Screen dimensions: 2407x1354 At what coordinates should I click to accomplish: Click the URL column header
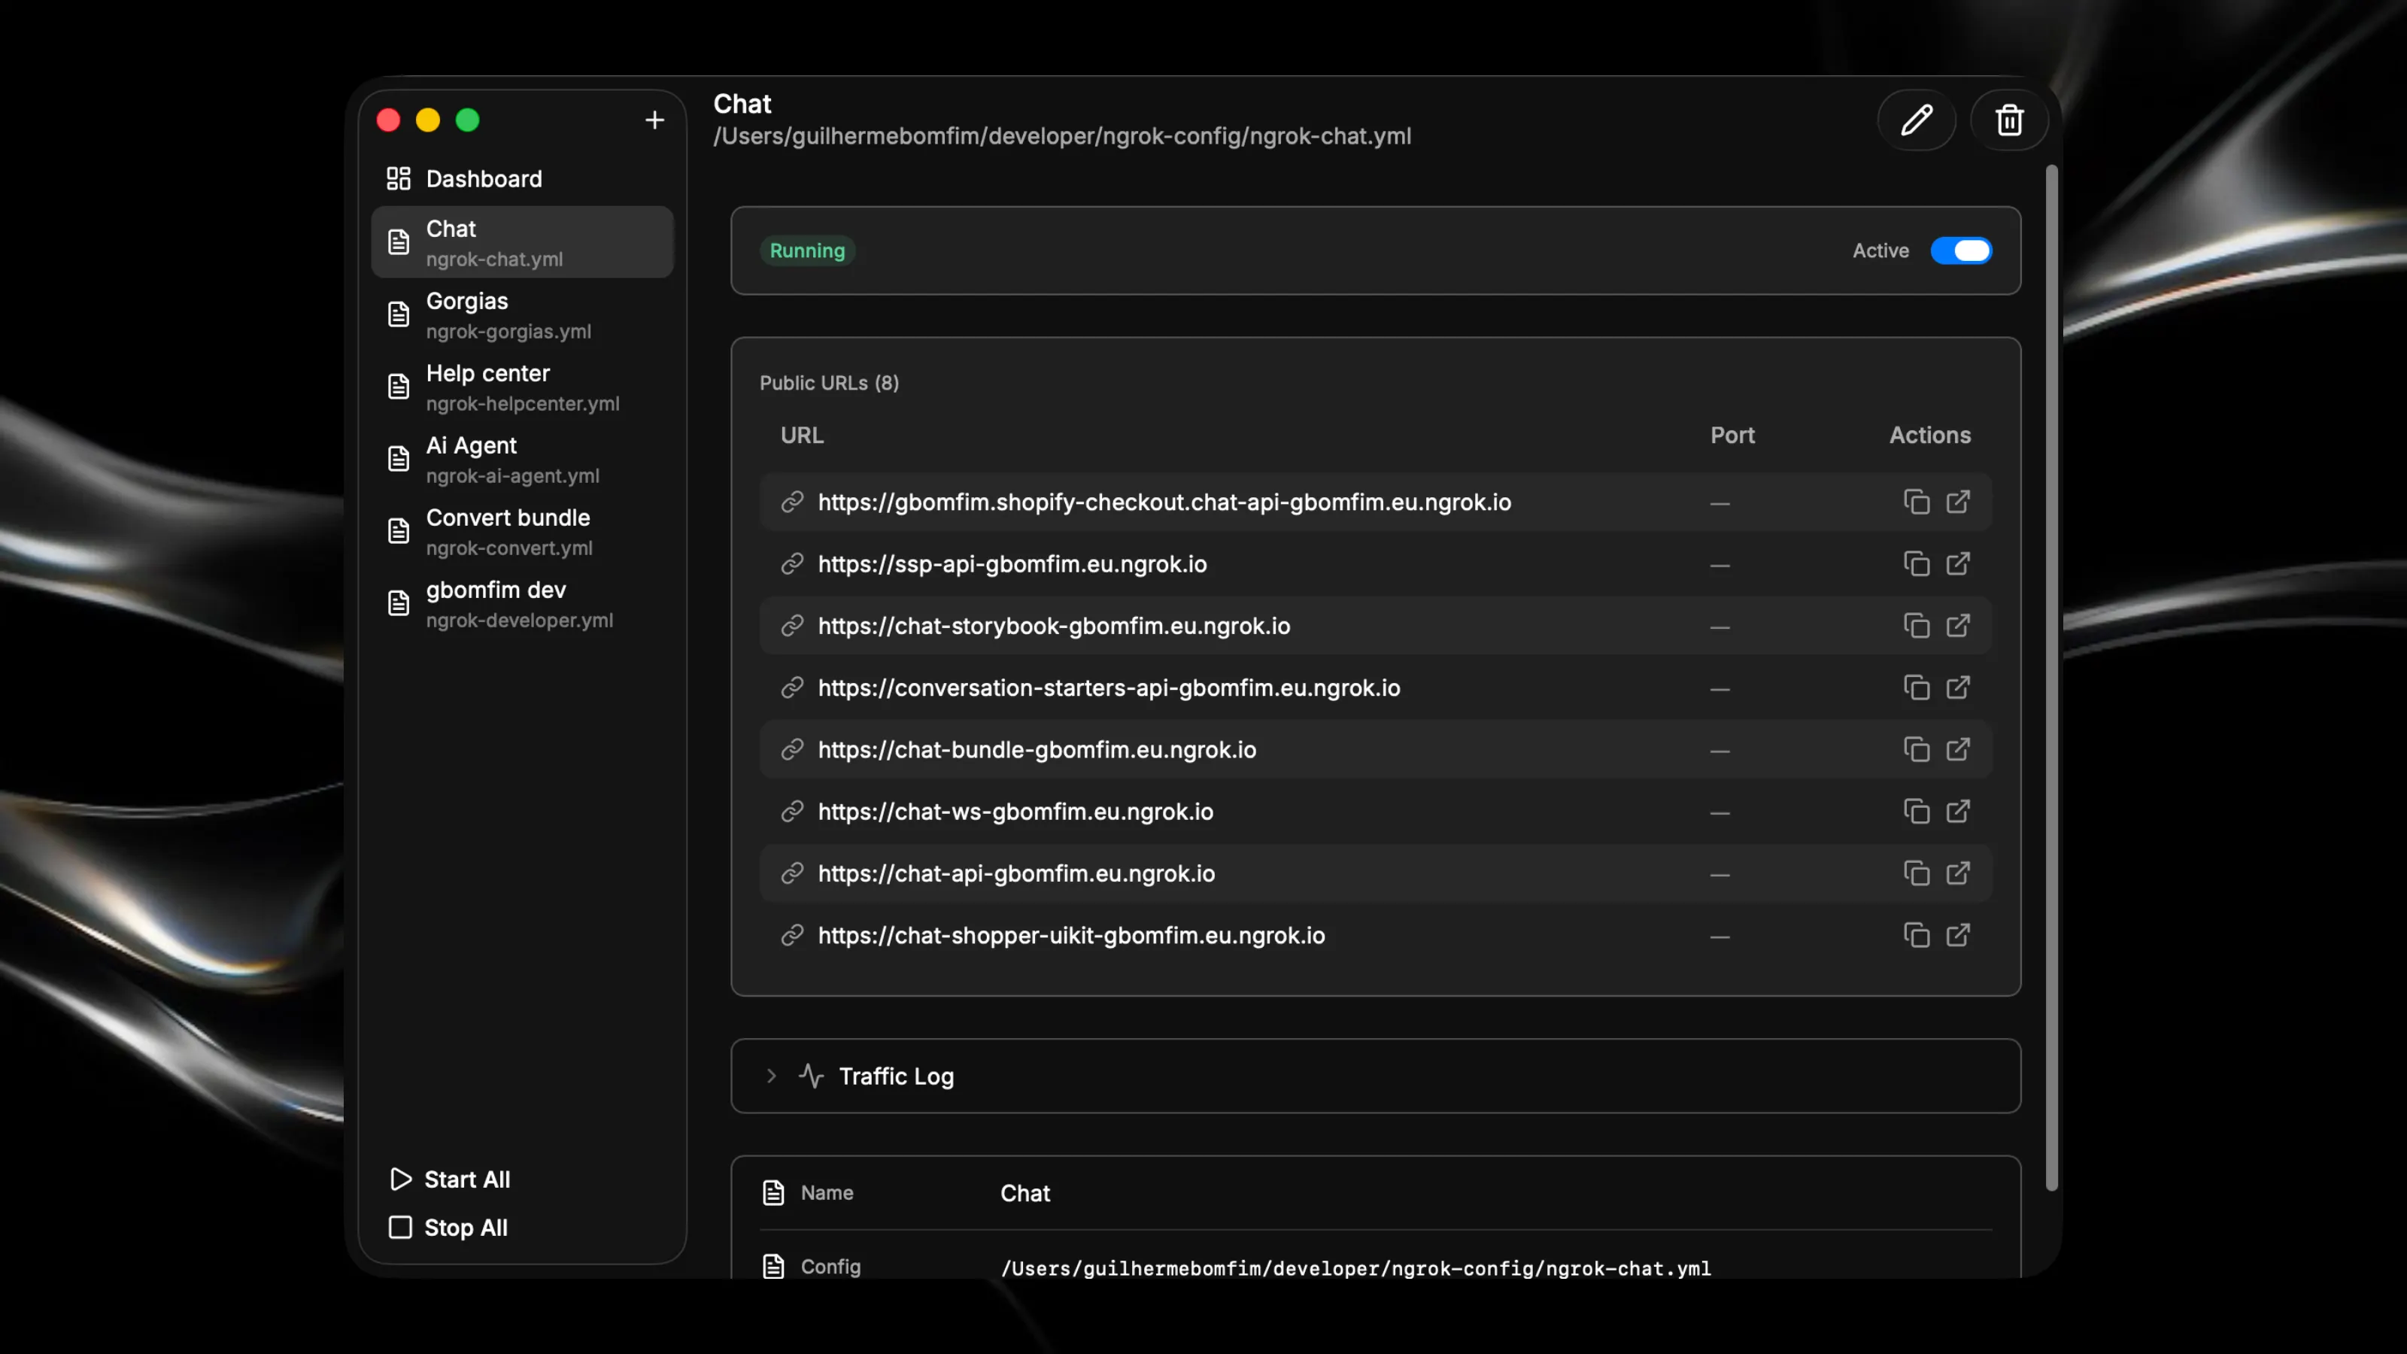[x=802, y=436]
